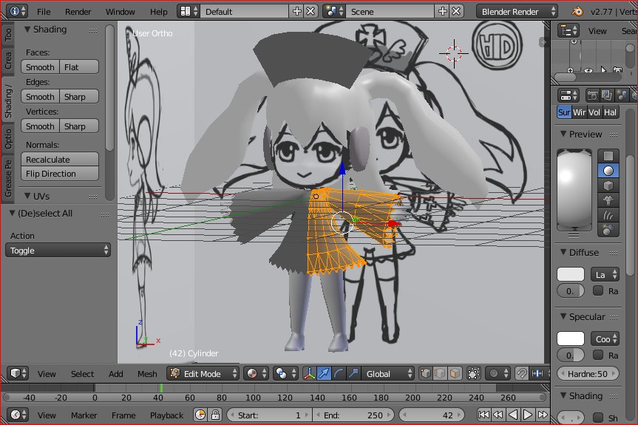Play the animation forward
The image size is (638, 425).
[x=528, y=415]
